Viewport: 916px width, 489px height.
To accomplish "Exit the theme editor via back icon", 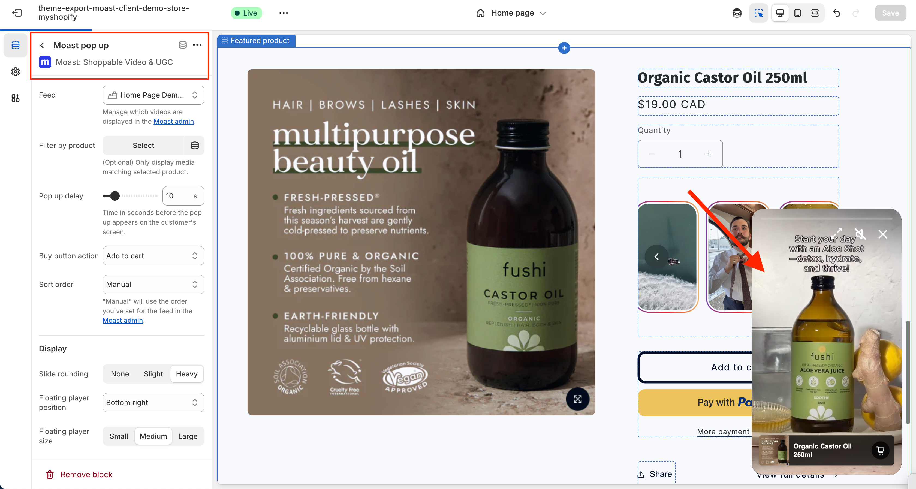I will [17, 13].
